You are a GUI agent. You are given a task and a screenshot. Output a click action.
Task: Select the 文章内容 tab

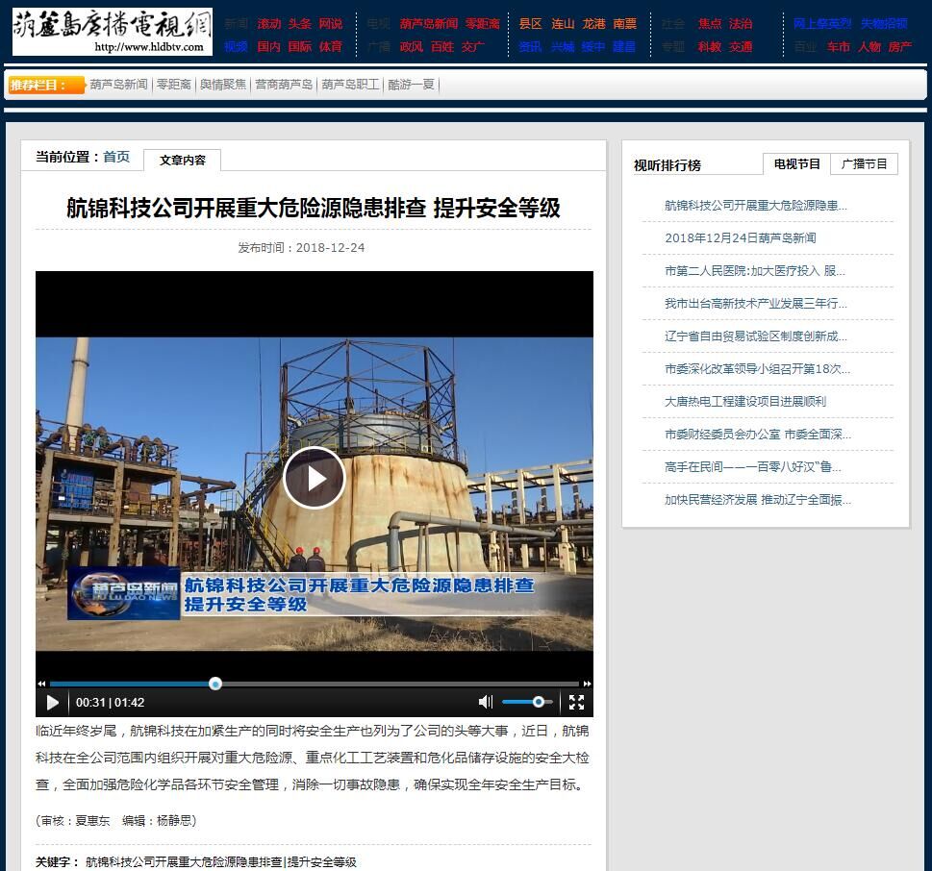[x=182, y=161]
